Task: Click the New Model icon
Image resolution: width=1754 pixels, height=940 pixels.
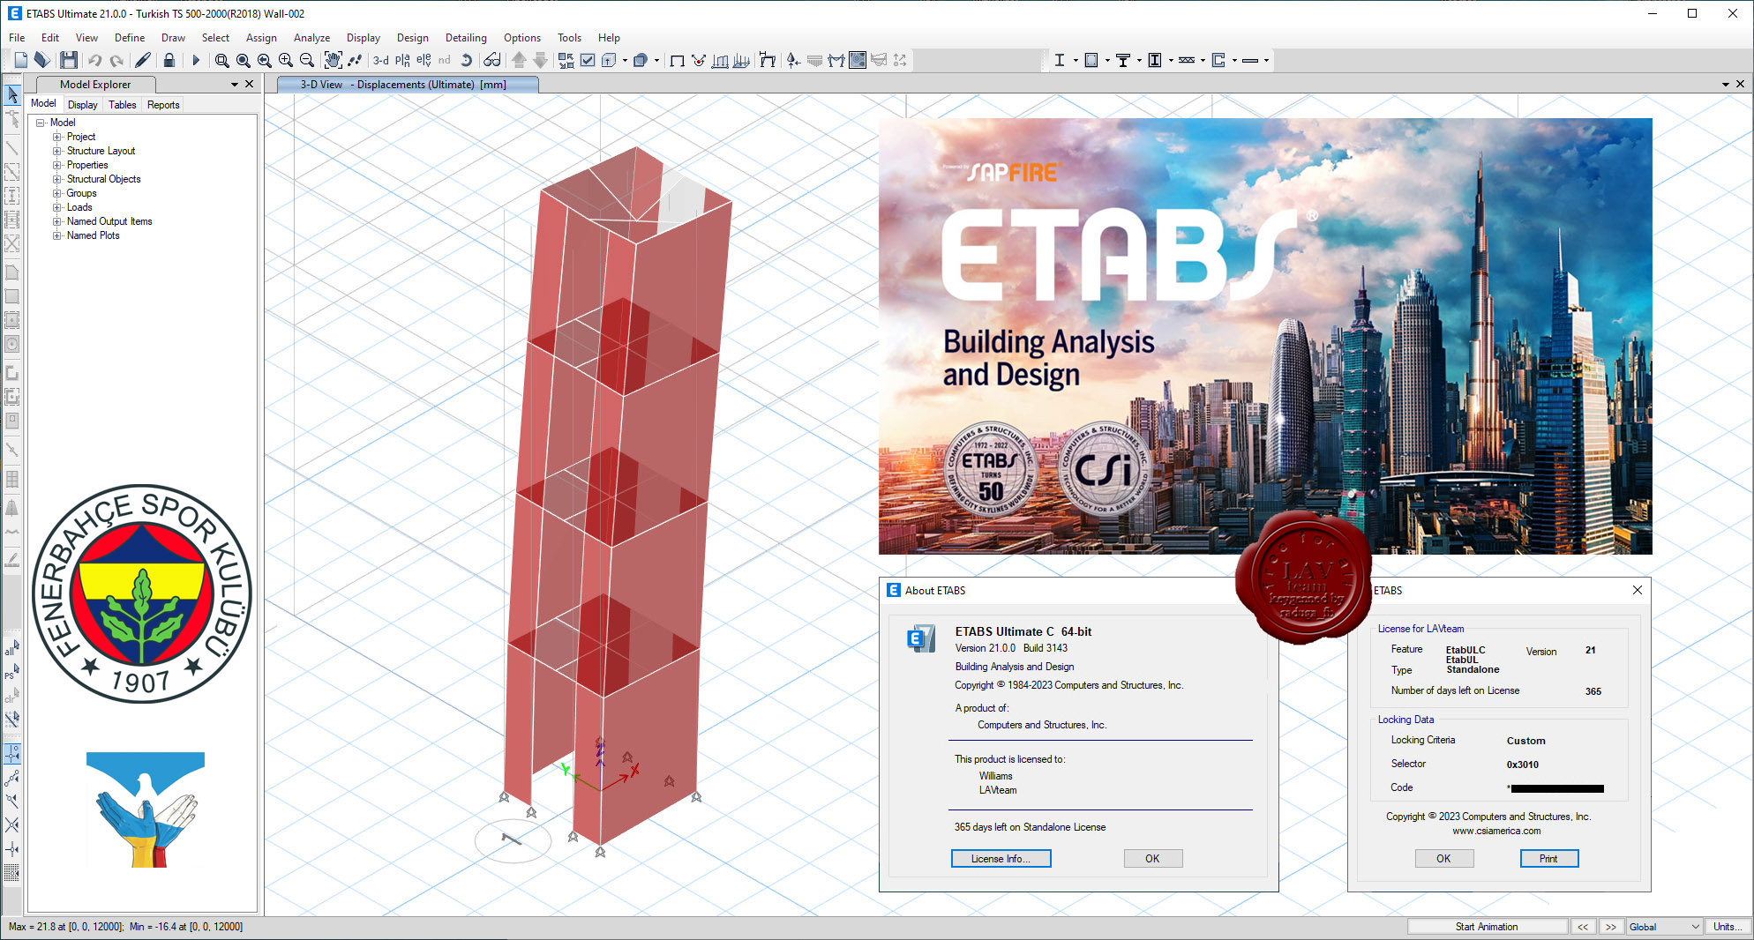Action: (x=20, y=60)
